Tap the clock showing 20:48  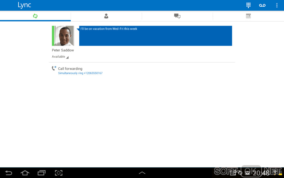[x=261, y=173]
